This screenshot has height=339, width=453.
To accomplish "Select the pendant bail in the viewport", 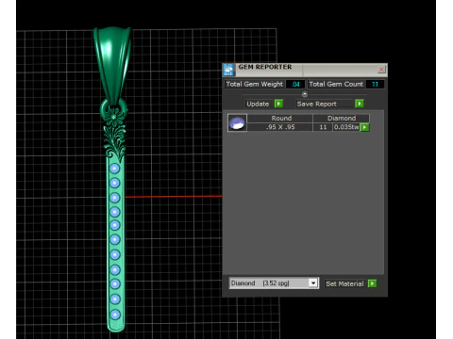I will [x=112, y=63].
